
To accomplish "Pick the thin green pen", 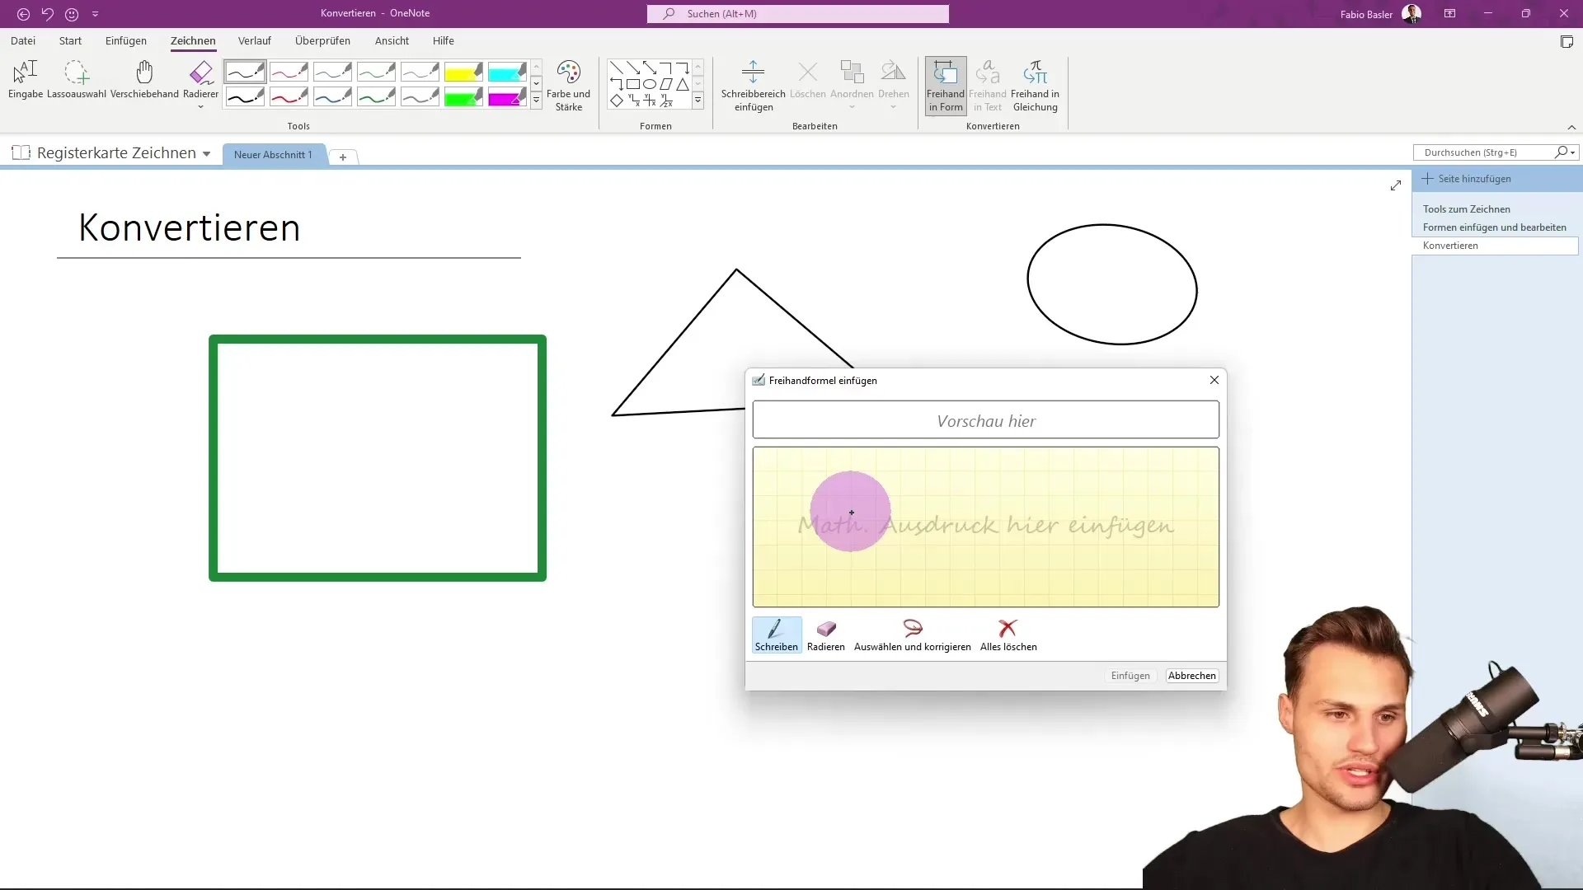I will coord(376,72).
